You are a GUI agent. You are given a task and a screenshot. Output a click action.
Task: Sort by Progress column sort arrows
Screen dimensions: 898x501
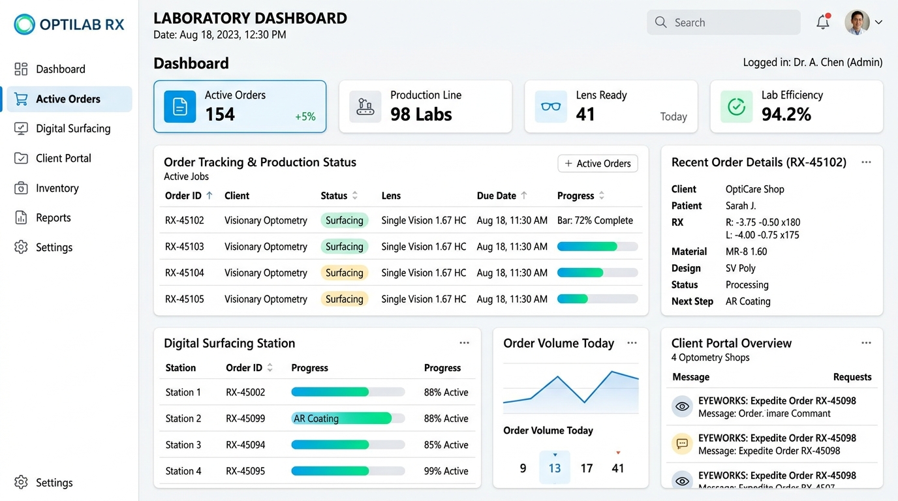(x=602, y=195)
